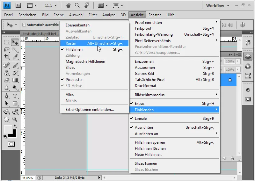
Task: Open the Fenster menu
Action: click(155, 15)
